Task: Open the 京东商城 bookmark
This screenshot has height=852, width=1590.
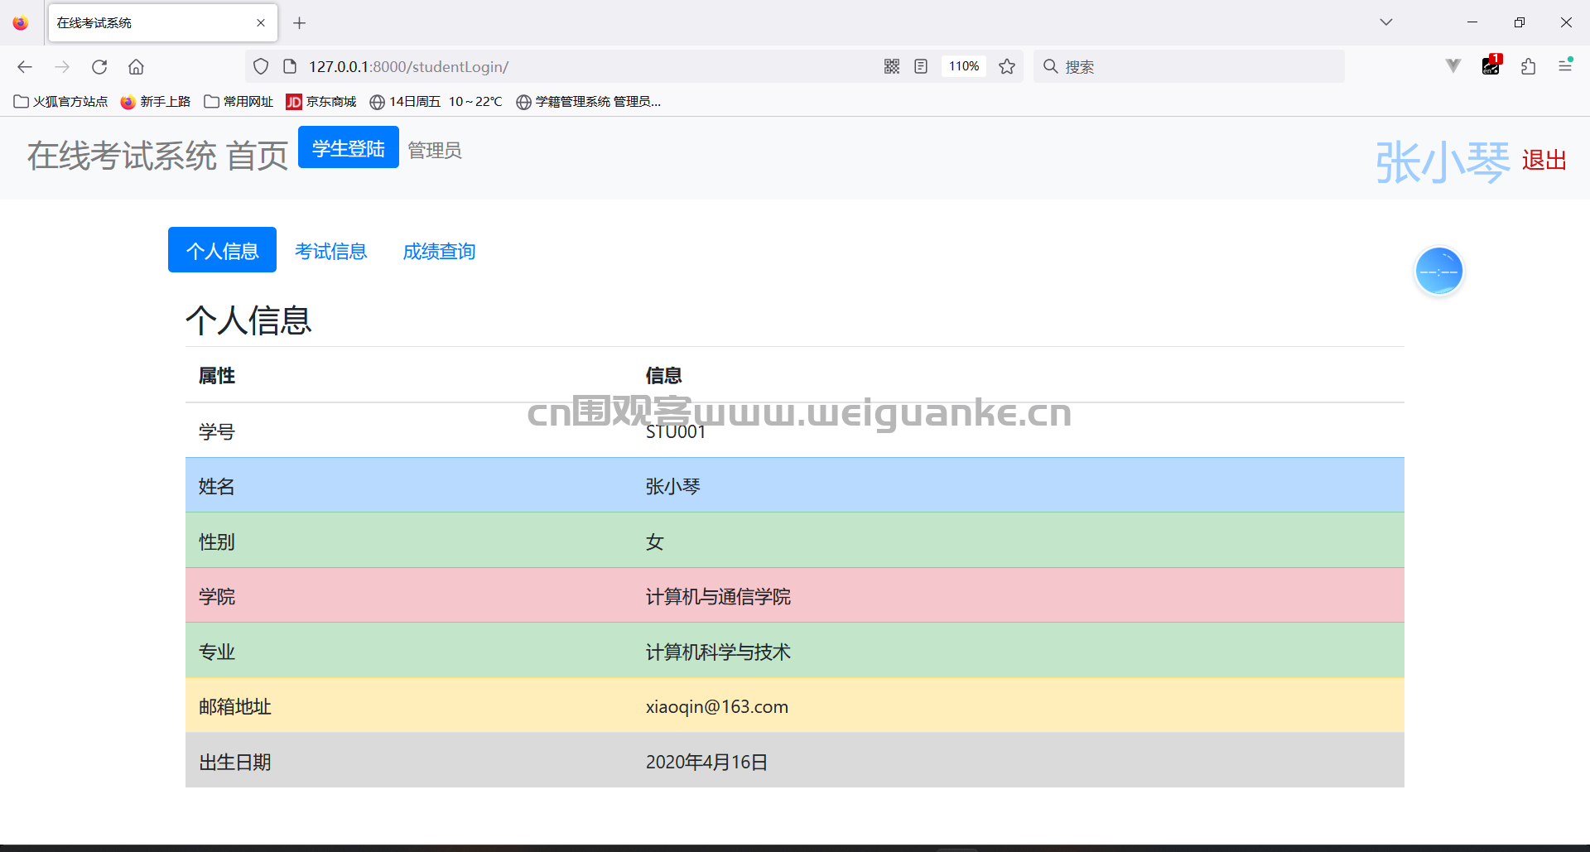Action: 321,102
